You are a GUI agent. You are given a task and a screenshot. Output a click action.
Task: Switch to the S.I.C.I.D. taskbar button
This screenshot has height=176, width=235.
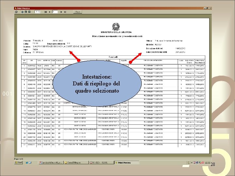(101, 163)
